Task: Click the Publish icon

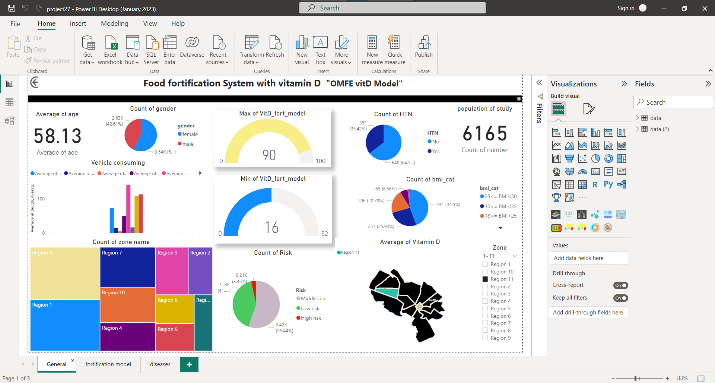Action: pos(424,43)
